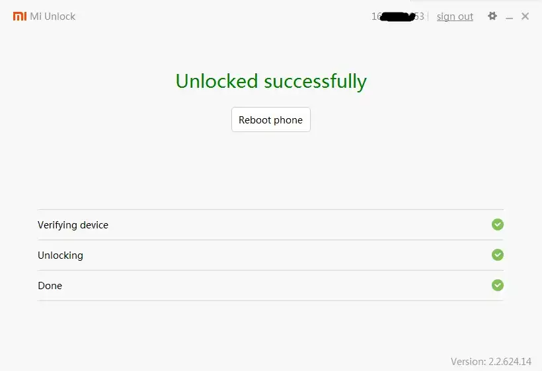Click the account digits ending in 53
Image resolution: width=542 pixels, height=371 pixels.
coord(419,17)
